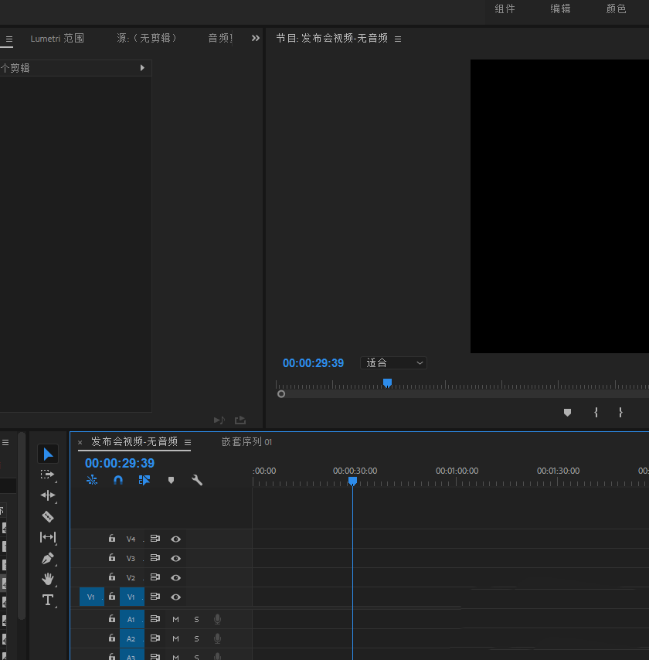
Task: Select the Razor tool in the toolbar
Action: 48,516
